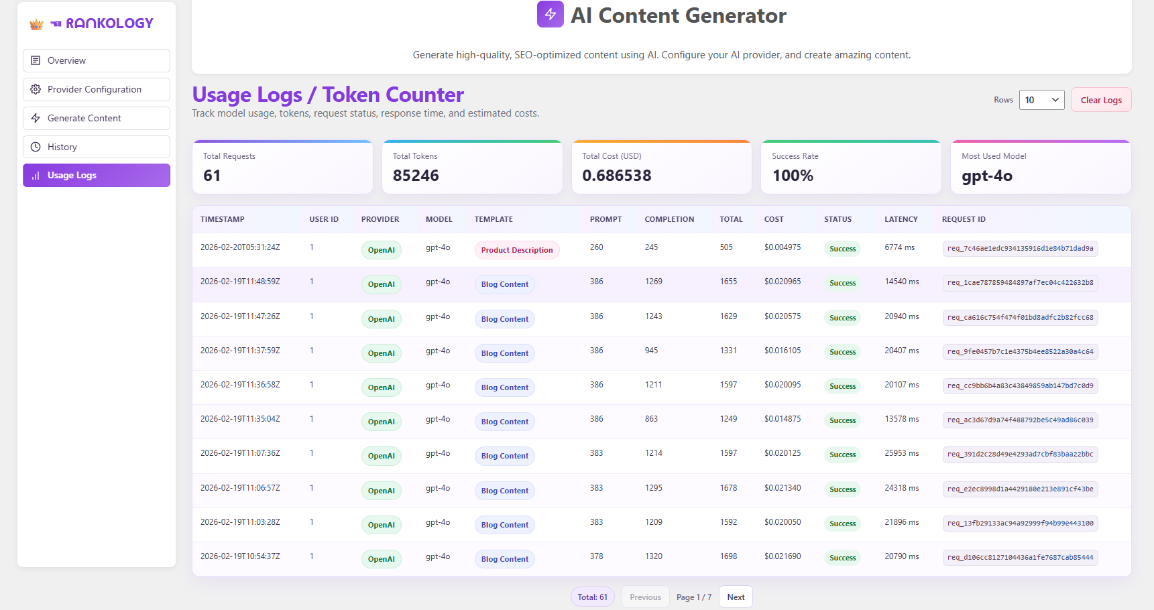
Task: Click the Success status badge in first row
Action: tap(842, 249)
